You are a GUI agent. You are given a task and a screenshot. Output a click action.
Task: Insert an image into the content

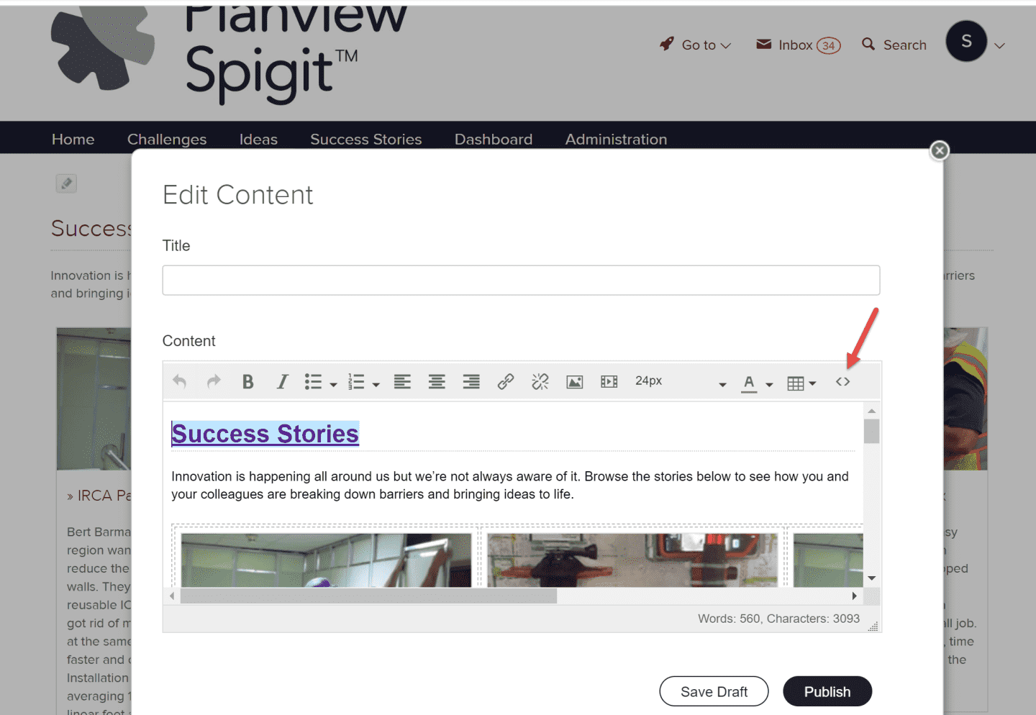pyautogui.click(x=574, y=382)
